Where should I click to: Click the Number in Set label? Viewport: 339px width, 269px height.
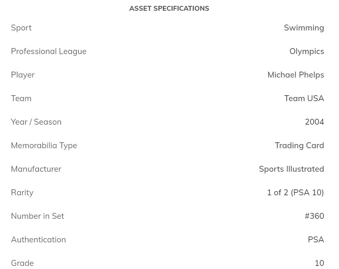pyautogui.click(x=37, y=216)
